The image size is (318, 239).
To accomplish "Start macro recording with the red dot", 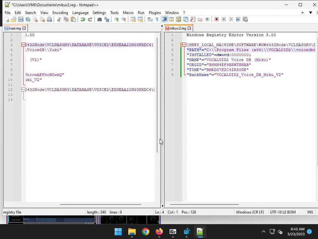I will pos(216,19).
